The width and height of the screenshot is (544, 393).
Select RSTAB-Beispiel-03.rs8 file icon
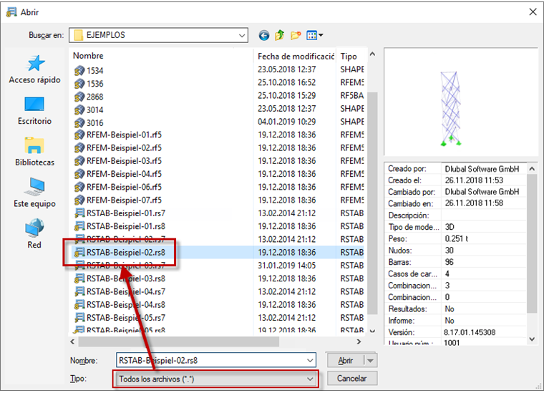pyautogui.click(x=79, y=278)
